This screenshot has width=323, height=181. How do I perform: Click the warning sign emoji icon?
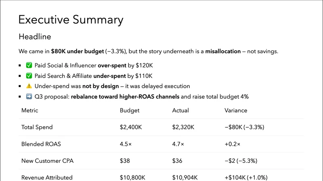29,86
